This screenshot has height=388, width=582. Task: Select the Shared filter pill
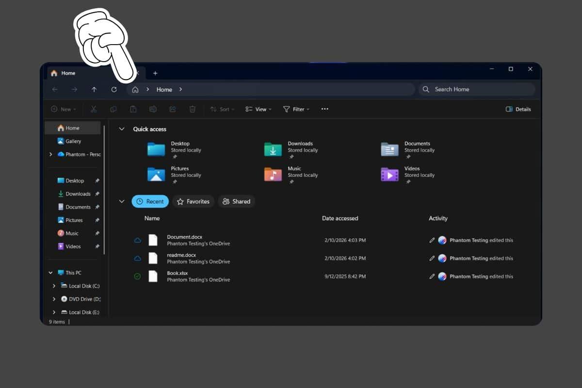click(x=236, y=201)
